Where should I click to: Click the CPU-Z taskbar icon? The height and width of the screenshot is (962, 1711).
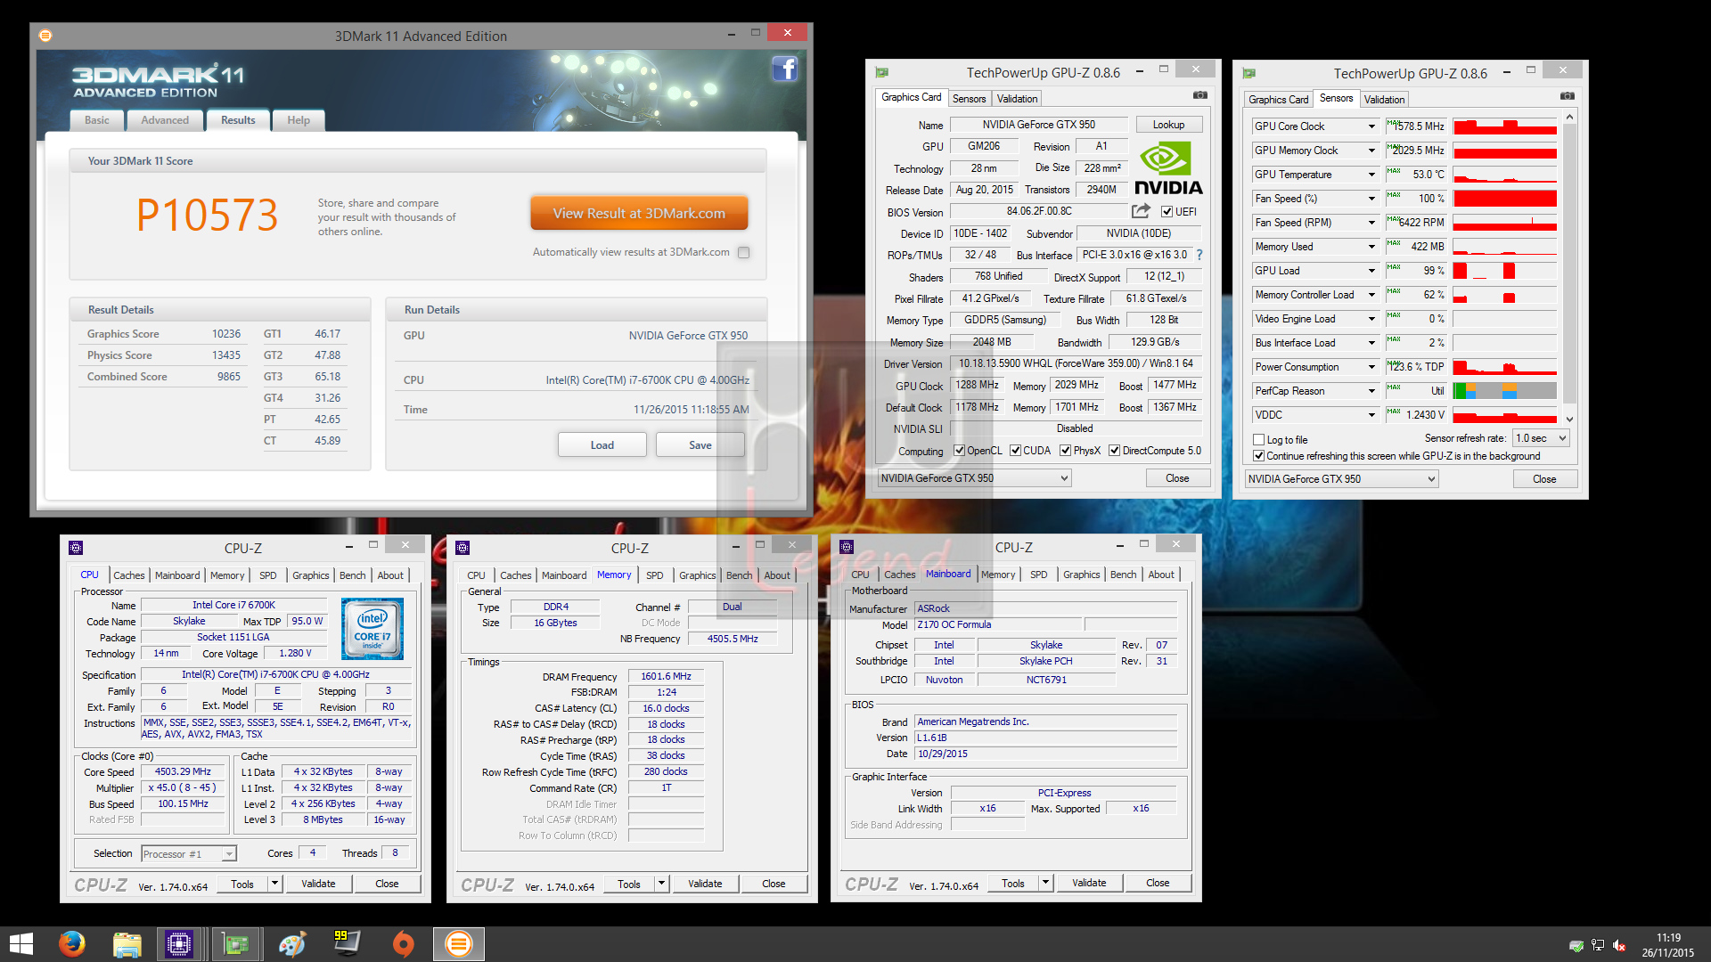(x=179, y=944)
